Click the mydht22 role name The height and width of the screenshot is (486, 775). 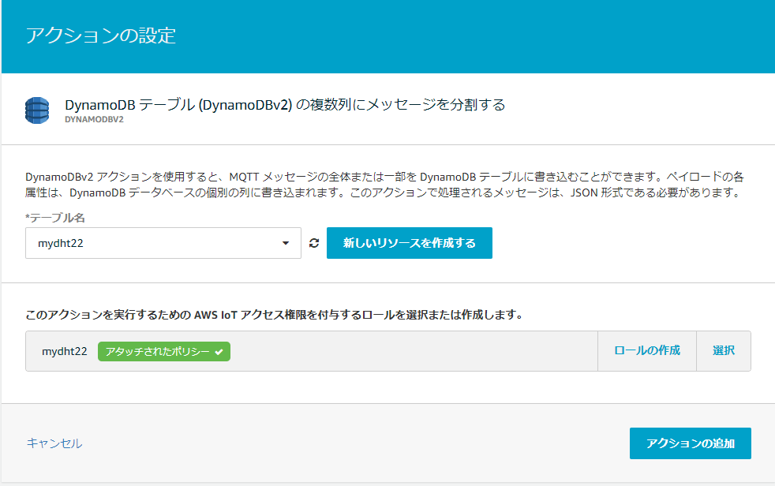click(x=64, y=351)
